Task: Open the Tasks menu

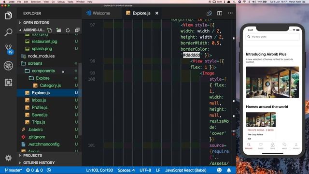Action: click(70, 2)
